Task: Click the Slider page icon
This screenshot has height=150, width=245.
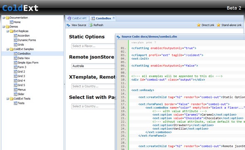Action: [15, 94]
